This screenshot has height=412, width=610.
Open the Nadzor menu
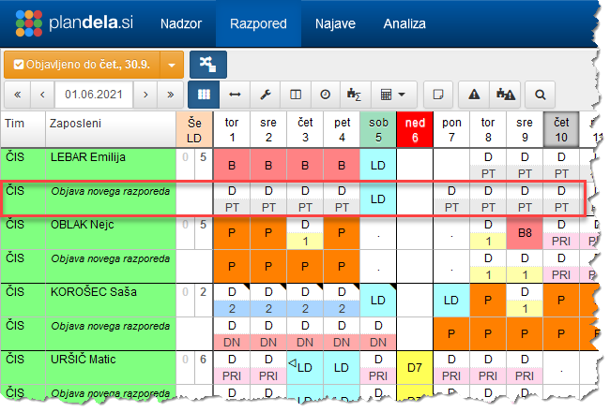[x=181, y=23]
